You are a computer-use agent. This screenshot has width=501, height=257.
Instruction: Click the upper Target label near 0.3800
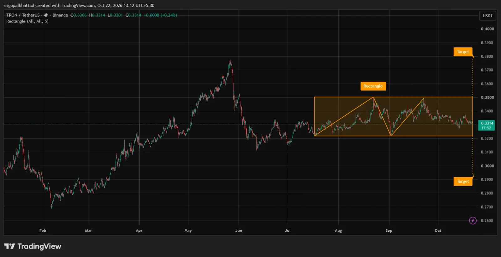pos(463,52)
